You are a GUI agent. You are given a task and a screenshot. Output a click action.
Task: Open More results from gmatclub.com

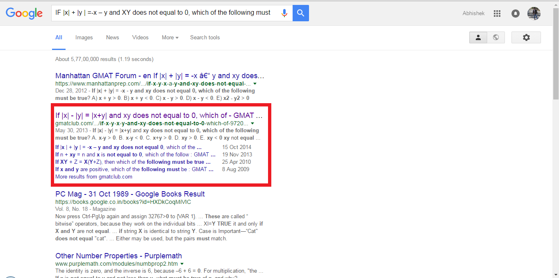pos(94,177)
